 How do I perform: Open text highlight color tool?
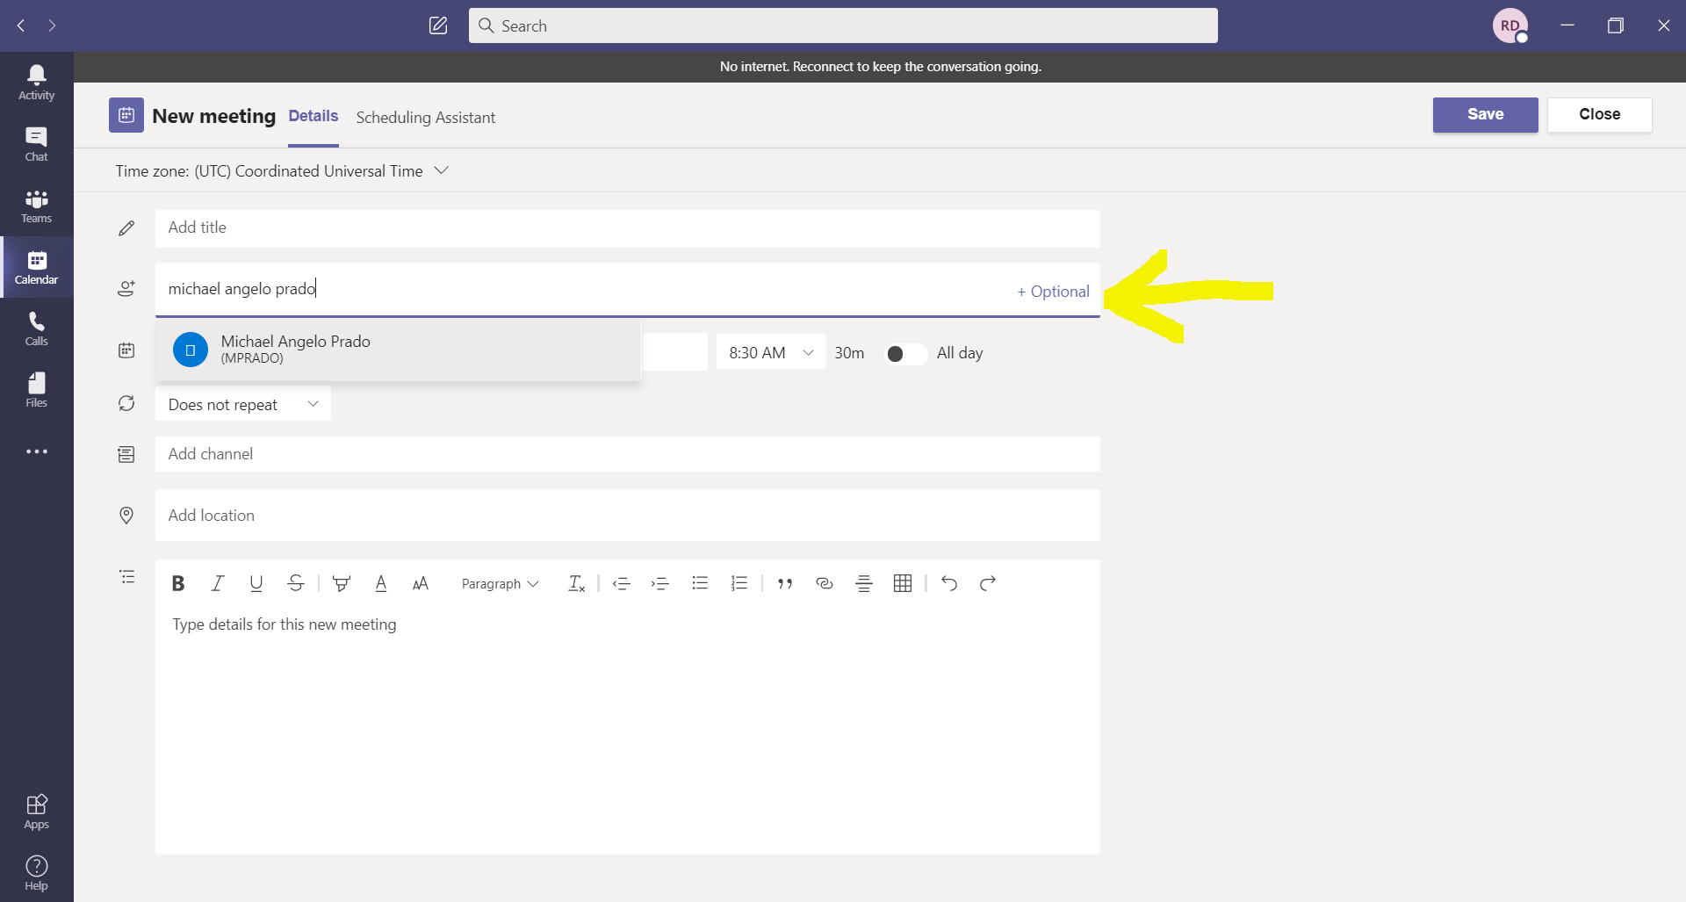click(x=342, y=583)
